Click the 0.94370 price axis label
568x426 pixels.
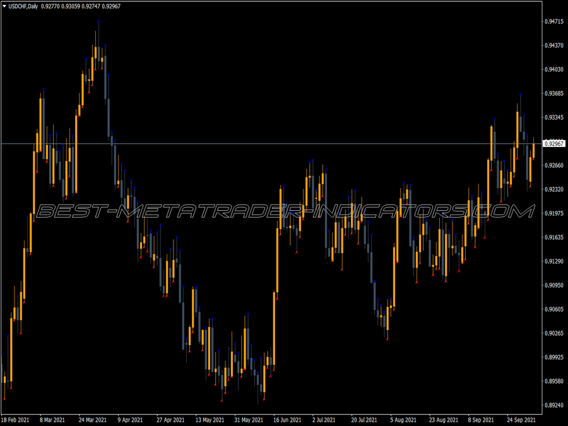pos(554,45)
